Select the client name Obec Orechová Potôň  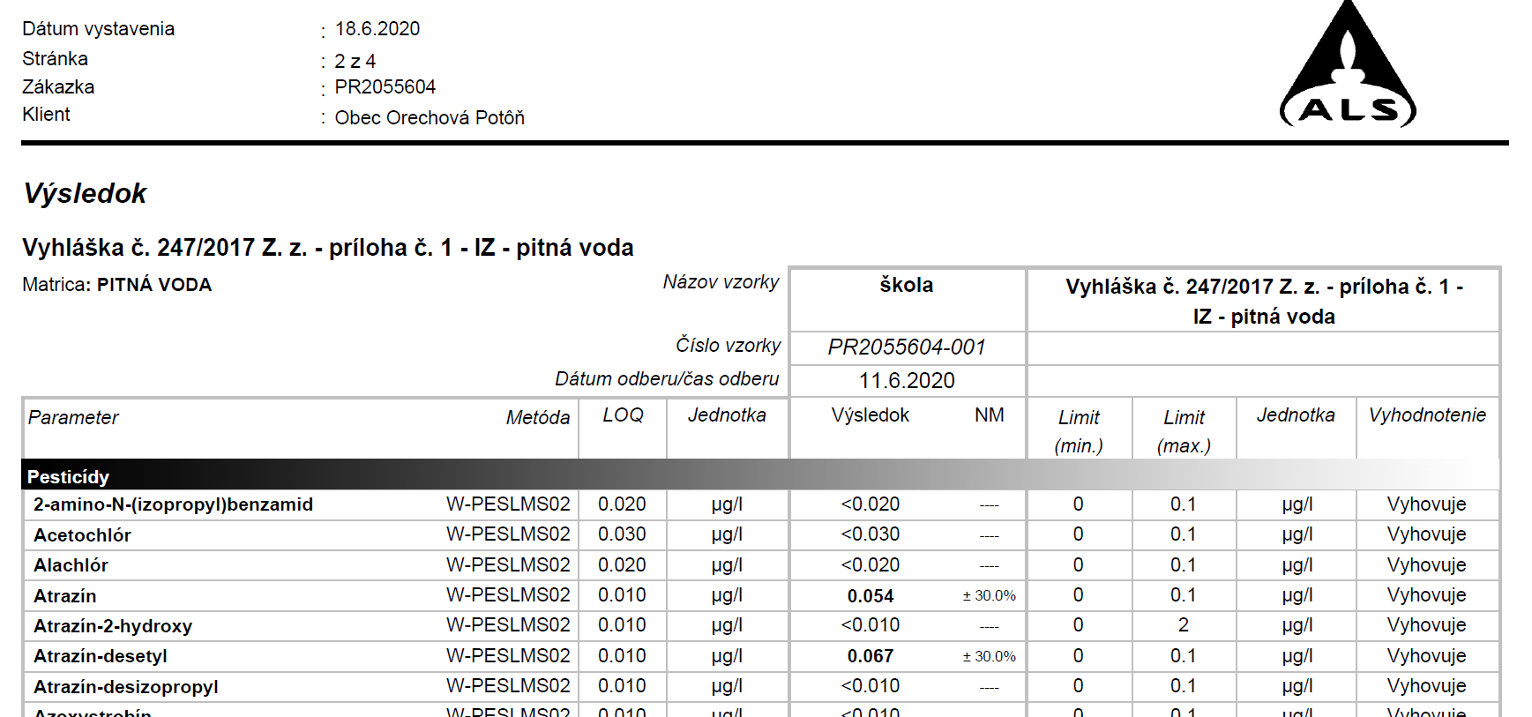(429, 118)
